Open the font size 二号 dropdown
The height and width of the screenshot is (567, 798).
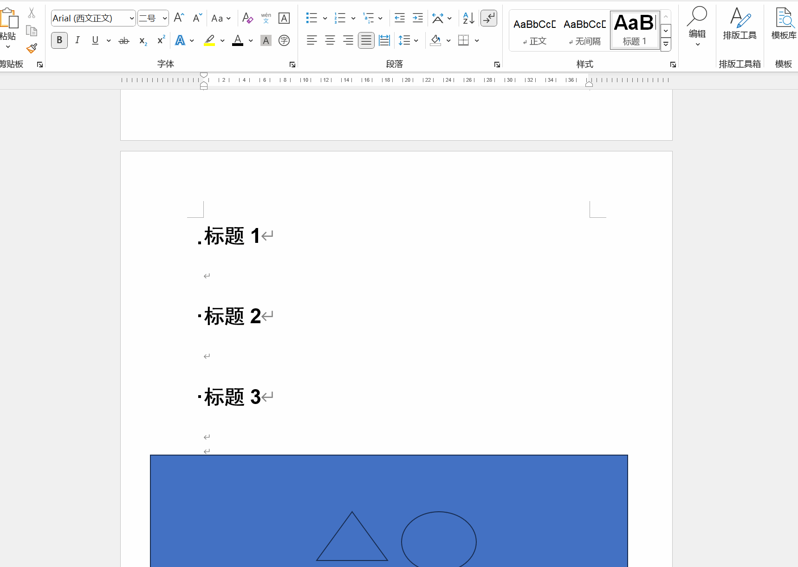(164, 19)
